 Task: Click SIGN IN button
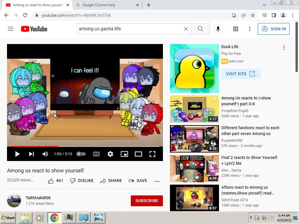point(273,29)
